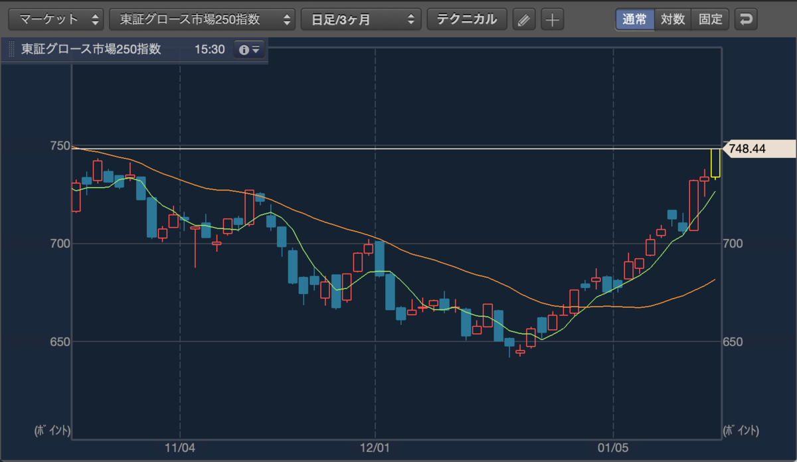Screen dimensions: 797x462
Task: Open the マーケット category dropdown
Action: pos(56,19)
